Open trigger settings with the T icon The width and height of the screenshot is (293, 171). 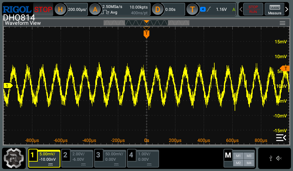click(x=192, y=9)
